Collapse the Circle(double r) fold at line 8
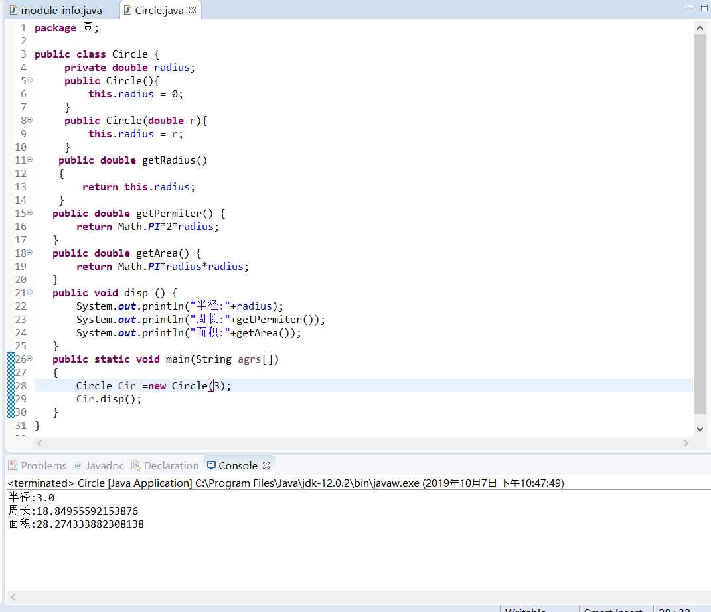This screenshot has width=711, height=612. 29,120
